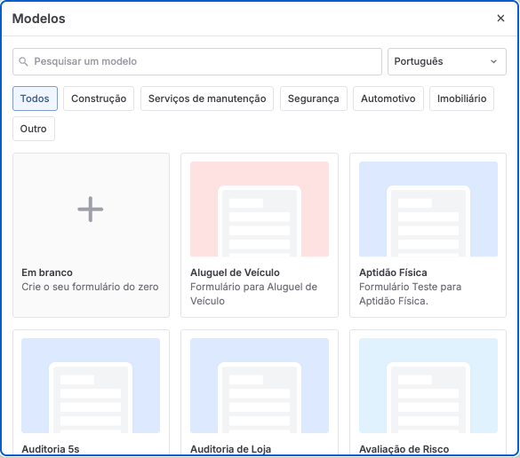Click the Em branco card title

coord(47,272)
